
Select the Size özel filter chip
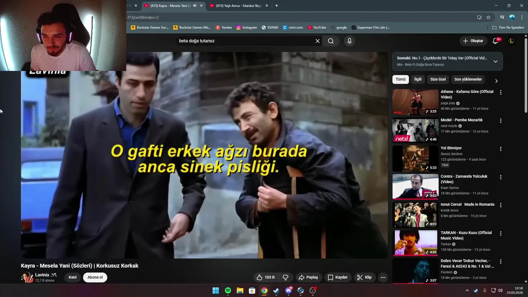click(x=438, y=79)
